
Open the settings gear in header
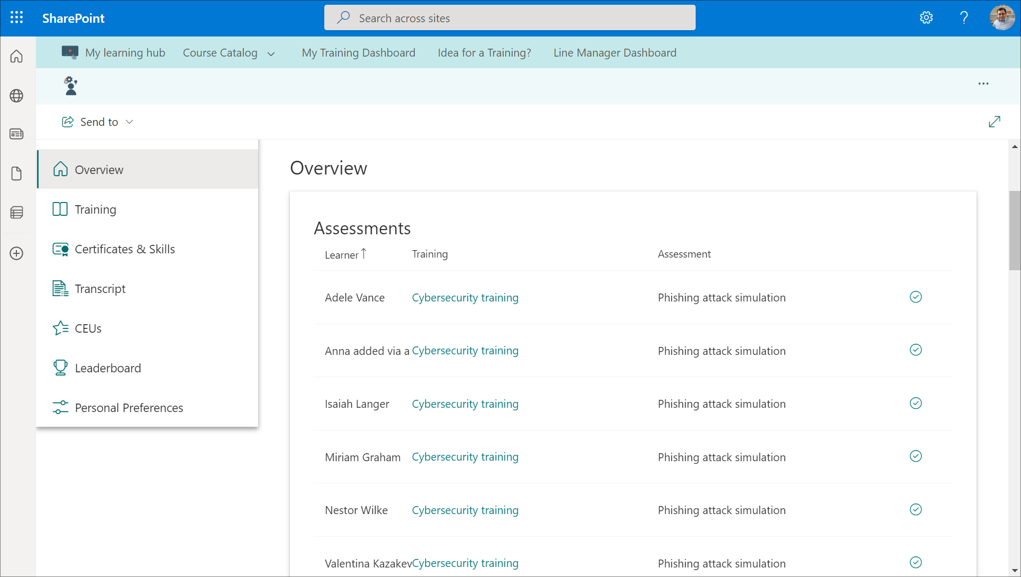click(x=926, y=18)
